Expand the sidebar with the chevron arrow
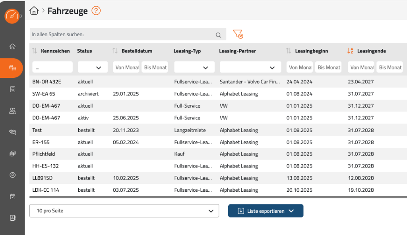 tap(21, 16)
